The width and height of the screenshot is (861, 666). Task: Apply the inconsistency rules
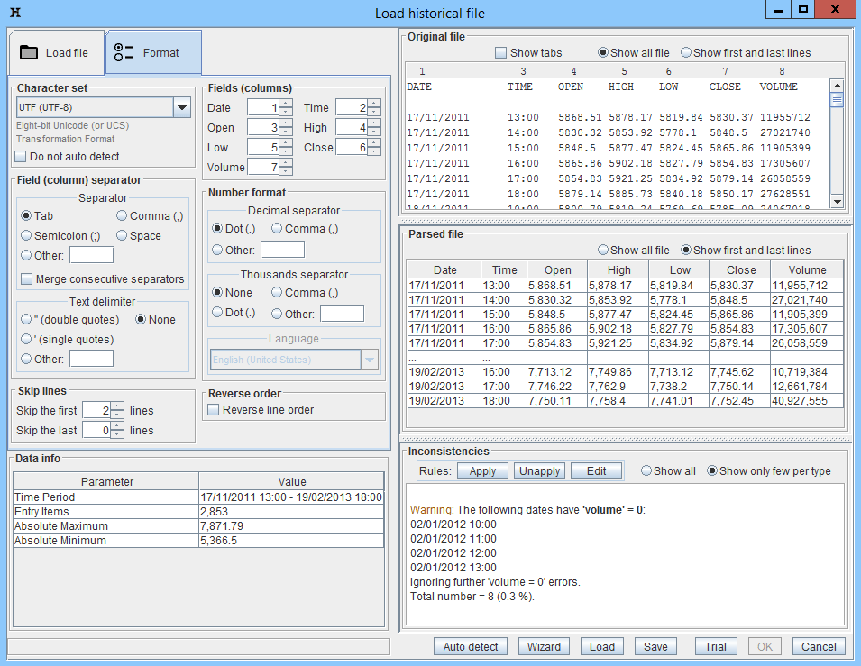pyautogui.click(x=482, y=471)
